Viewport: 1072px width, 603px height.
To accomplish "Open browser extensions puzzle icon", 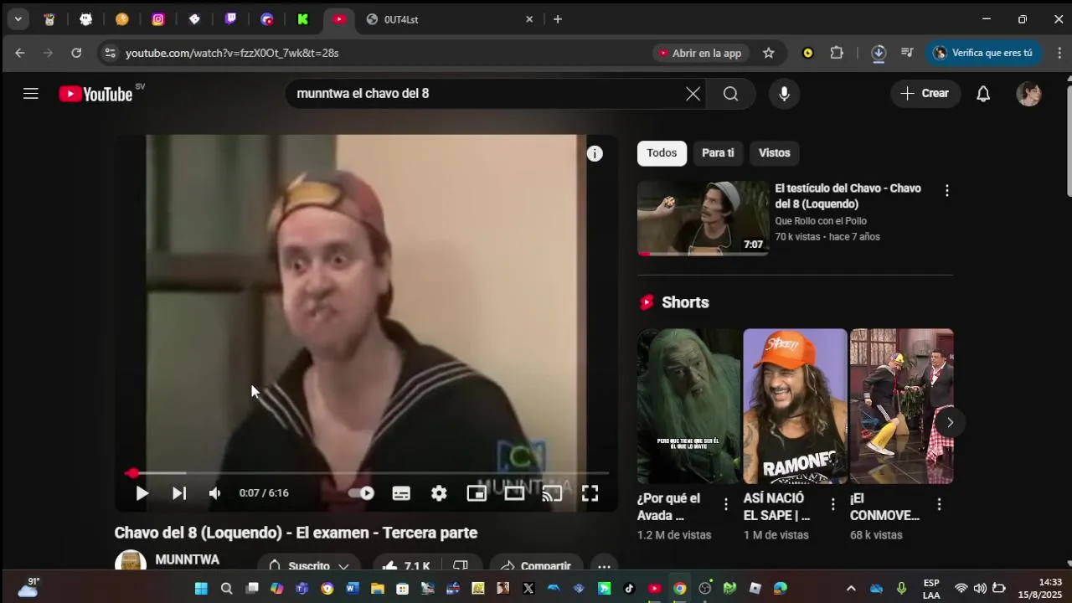I will coord(837,53).
